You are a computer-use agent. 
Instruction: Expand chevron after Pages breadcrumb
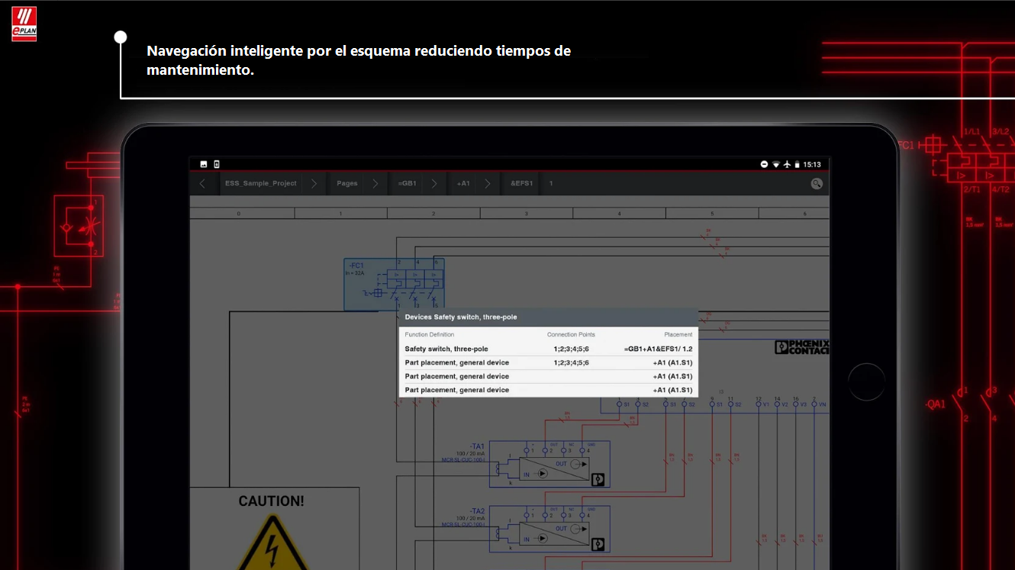pyautogui.click(x=375, y=184)
